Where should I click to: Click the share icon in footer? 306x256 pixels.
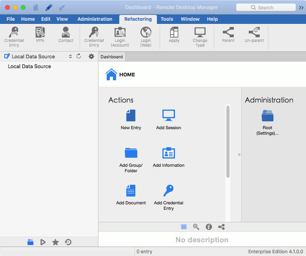pos(221,227)
